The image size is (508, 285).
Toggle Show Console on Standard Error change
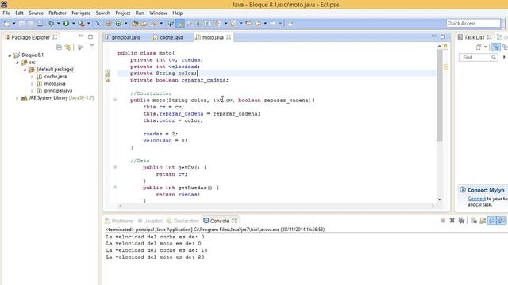[x=501, y=221]
